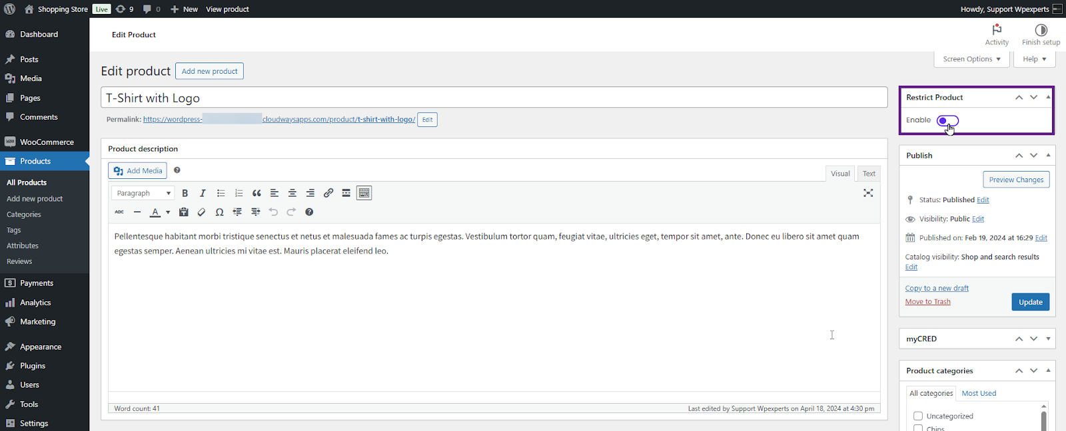Open the Paragraph format dropdown
The image size is (1066, 431).
tap(143, 193)
